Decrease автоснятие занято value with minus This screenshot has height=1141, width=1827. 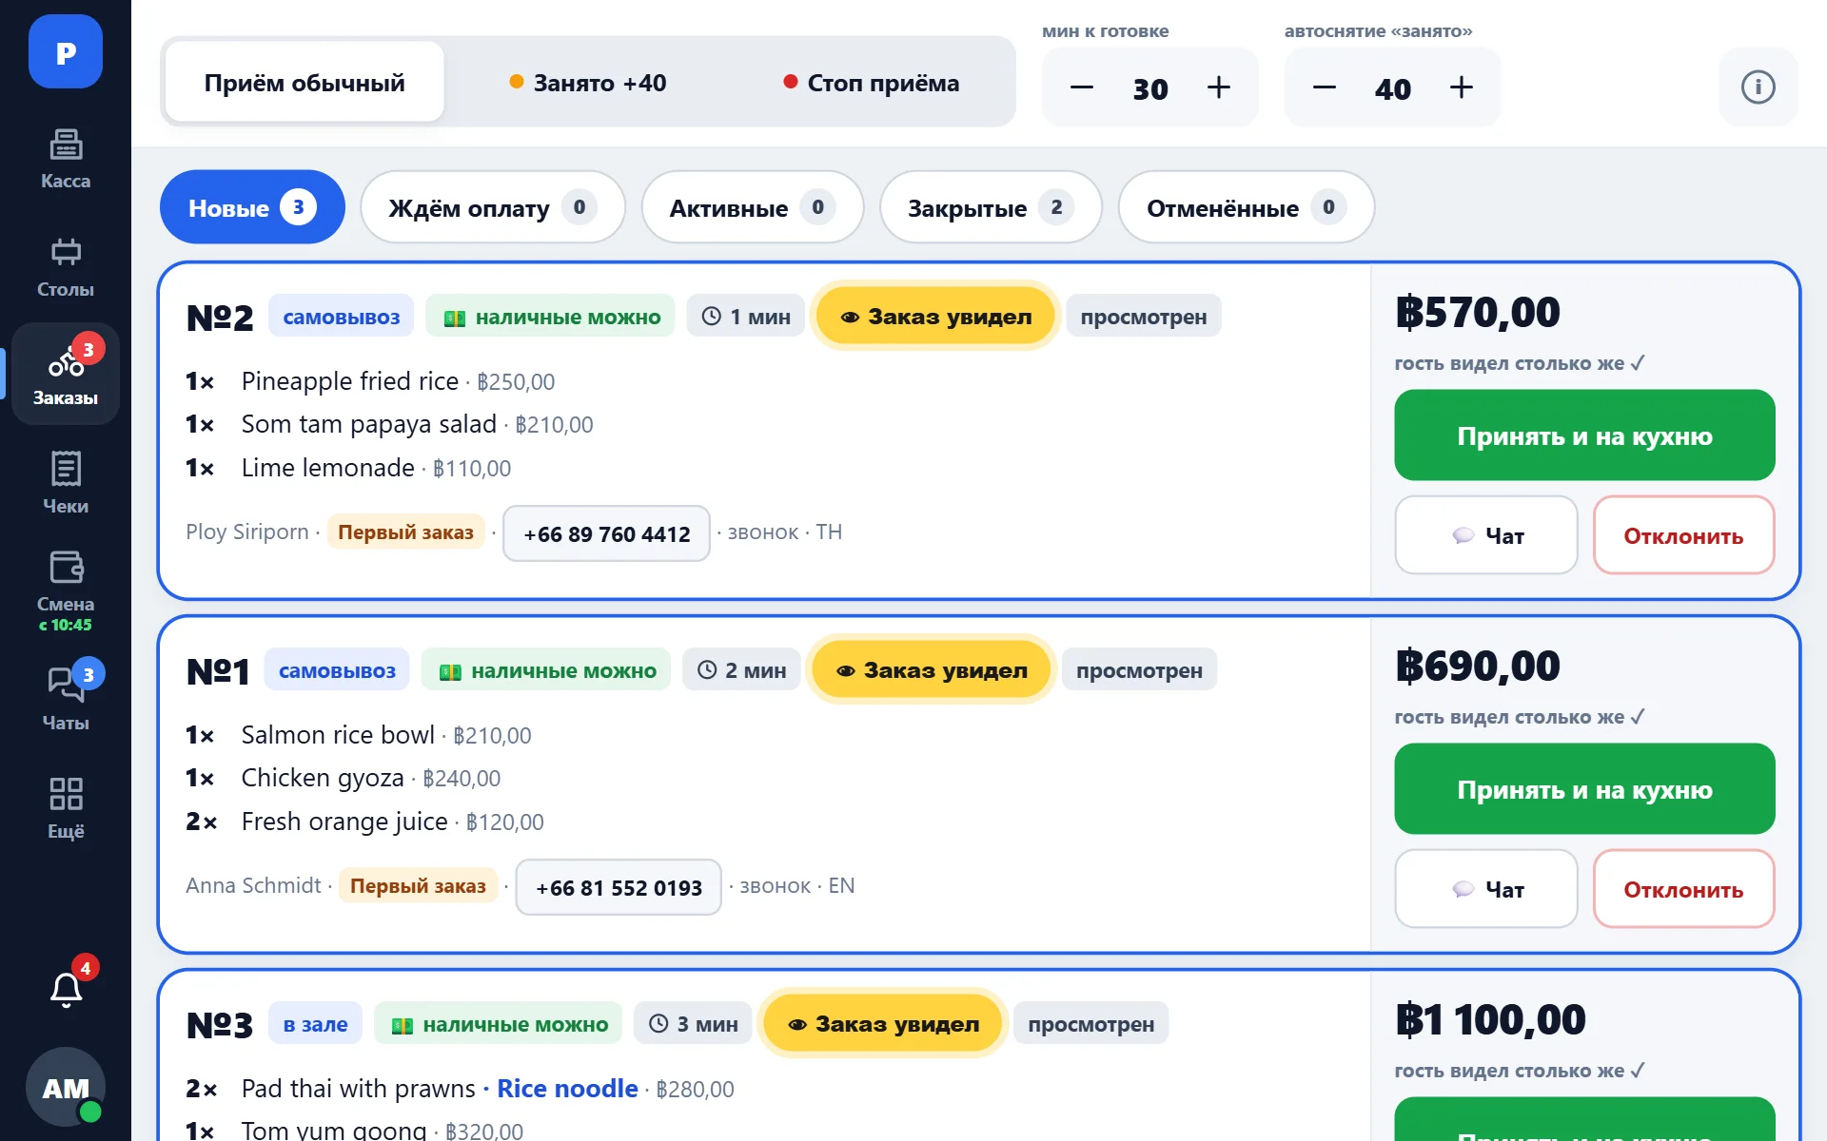pyautogui.click(x=1325, y=87)
